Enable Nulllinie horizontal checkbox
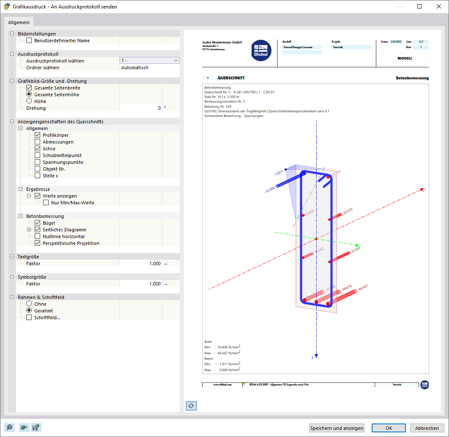The image size is (449, 437). tap(37, 236)
